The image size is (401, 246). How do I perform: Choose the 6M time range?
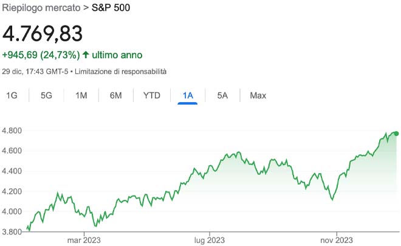(x=116, y=95)
